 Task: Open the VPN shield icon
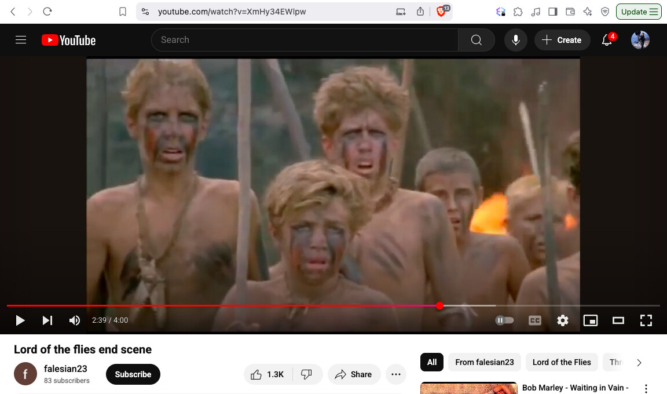tap(605, 12)
